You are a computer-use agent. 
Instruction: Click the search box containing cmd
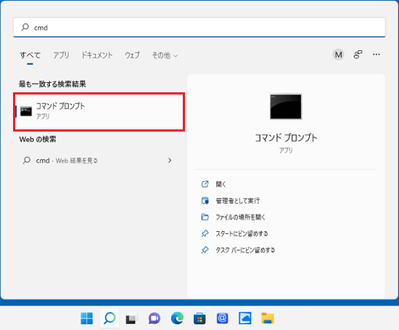coord(199,28)
